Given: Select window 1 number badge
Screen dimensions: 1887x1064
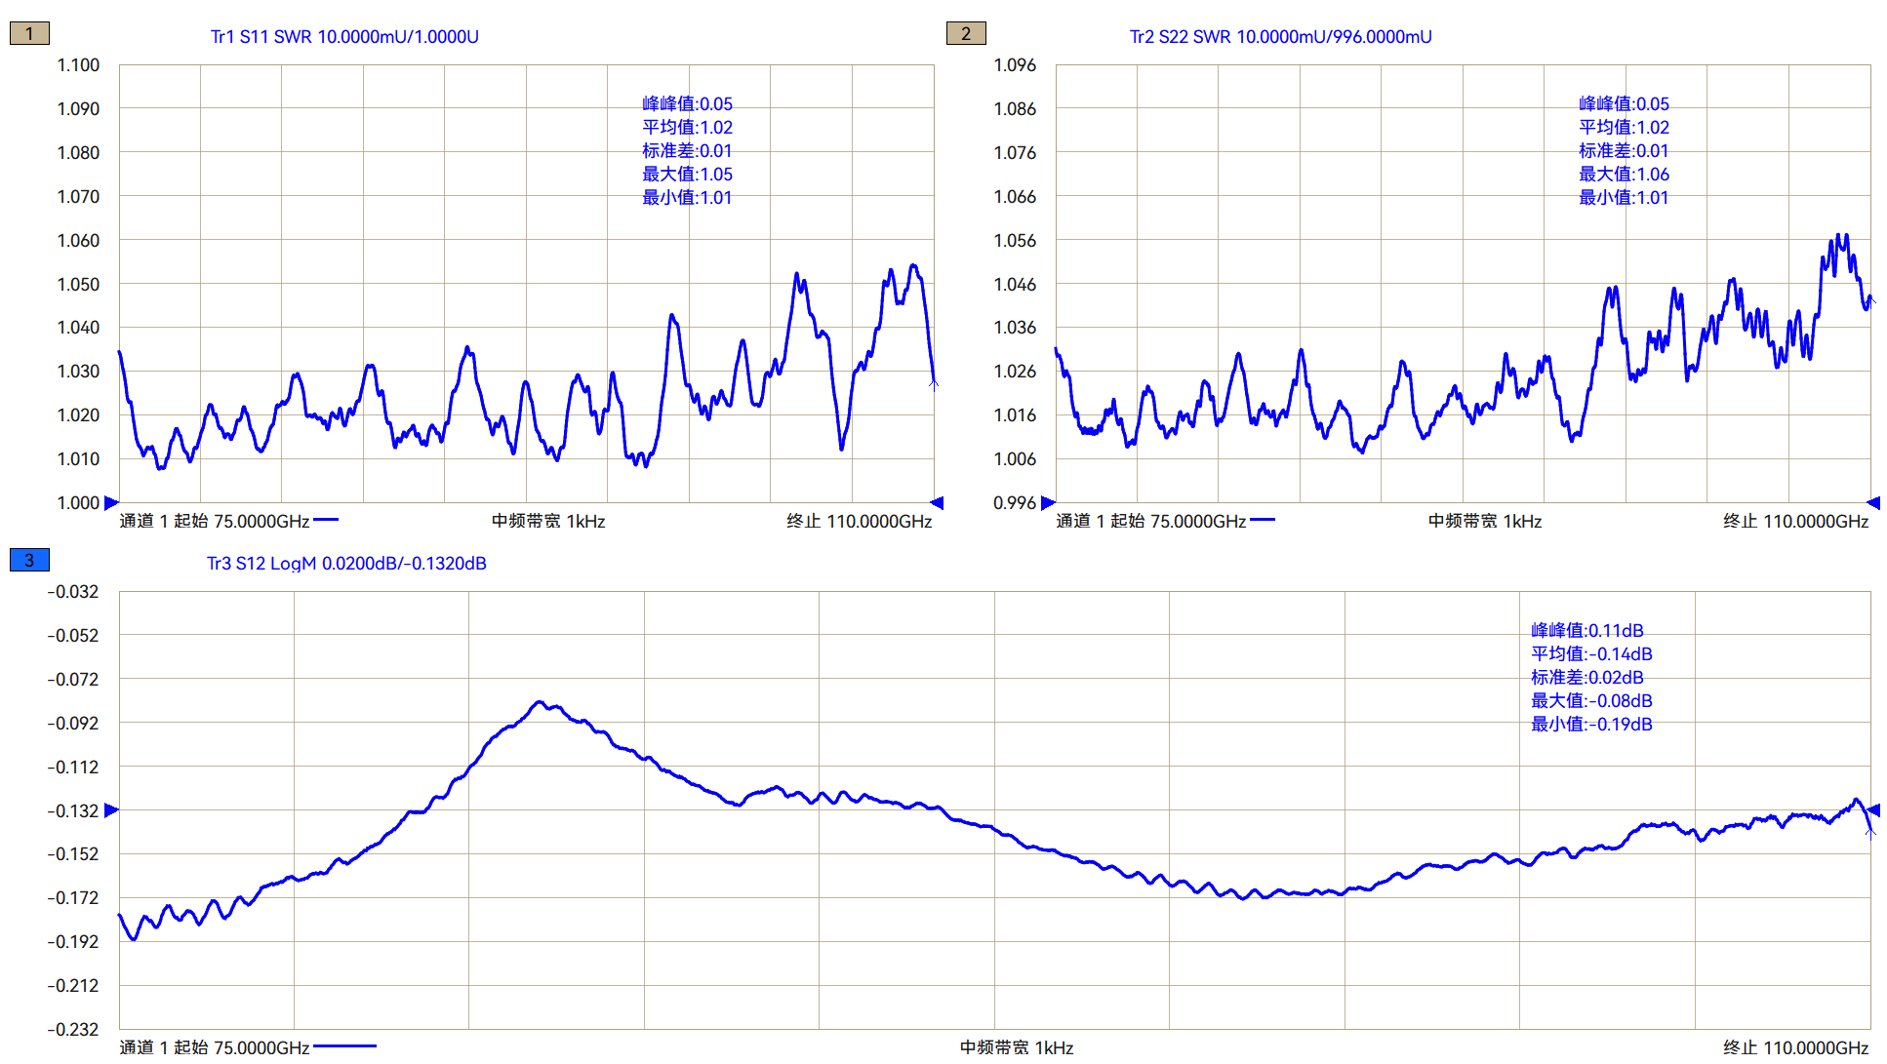Looking at the screenshot, I should pos(29,34).
